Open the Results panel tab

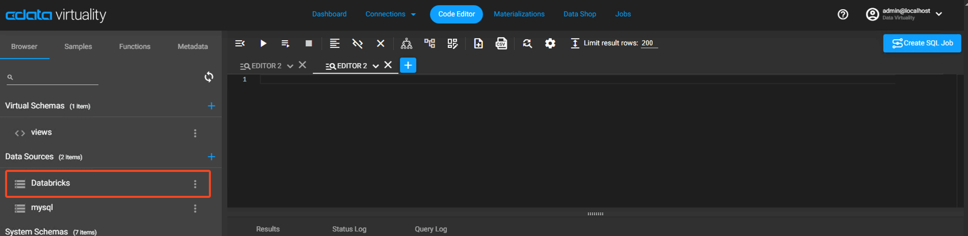pyautogui.click(x=268, y=229)
